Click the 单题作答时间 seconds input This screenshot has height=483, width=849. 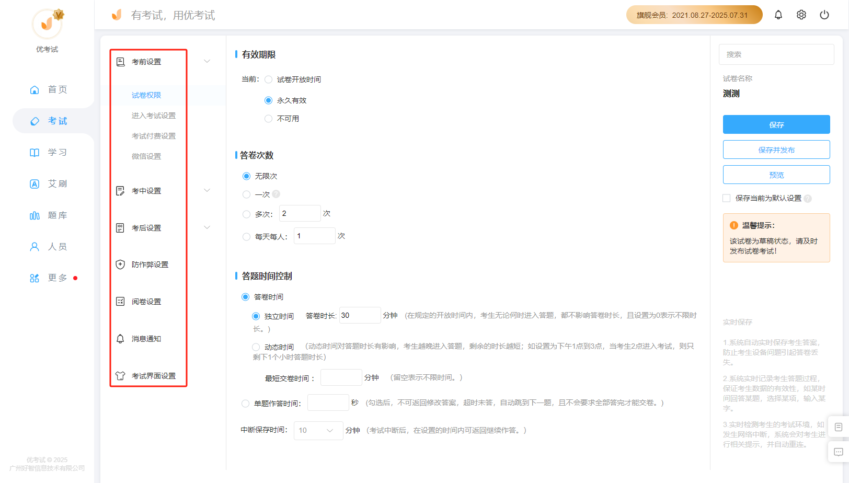328,402
